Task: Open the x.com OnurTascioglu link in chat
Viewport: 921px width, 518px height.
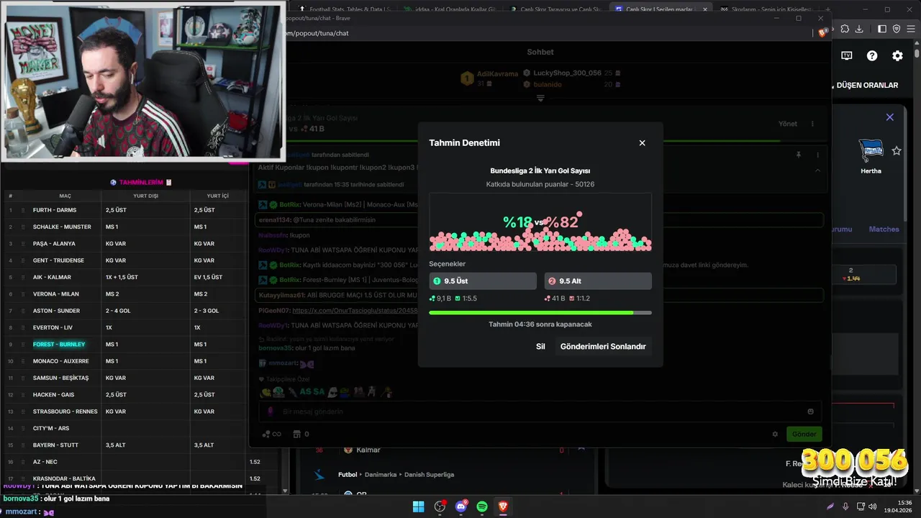Action: click(355, 310)
